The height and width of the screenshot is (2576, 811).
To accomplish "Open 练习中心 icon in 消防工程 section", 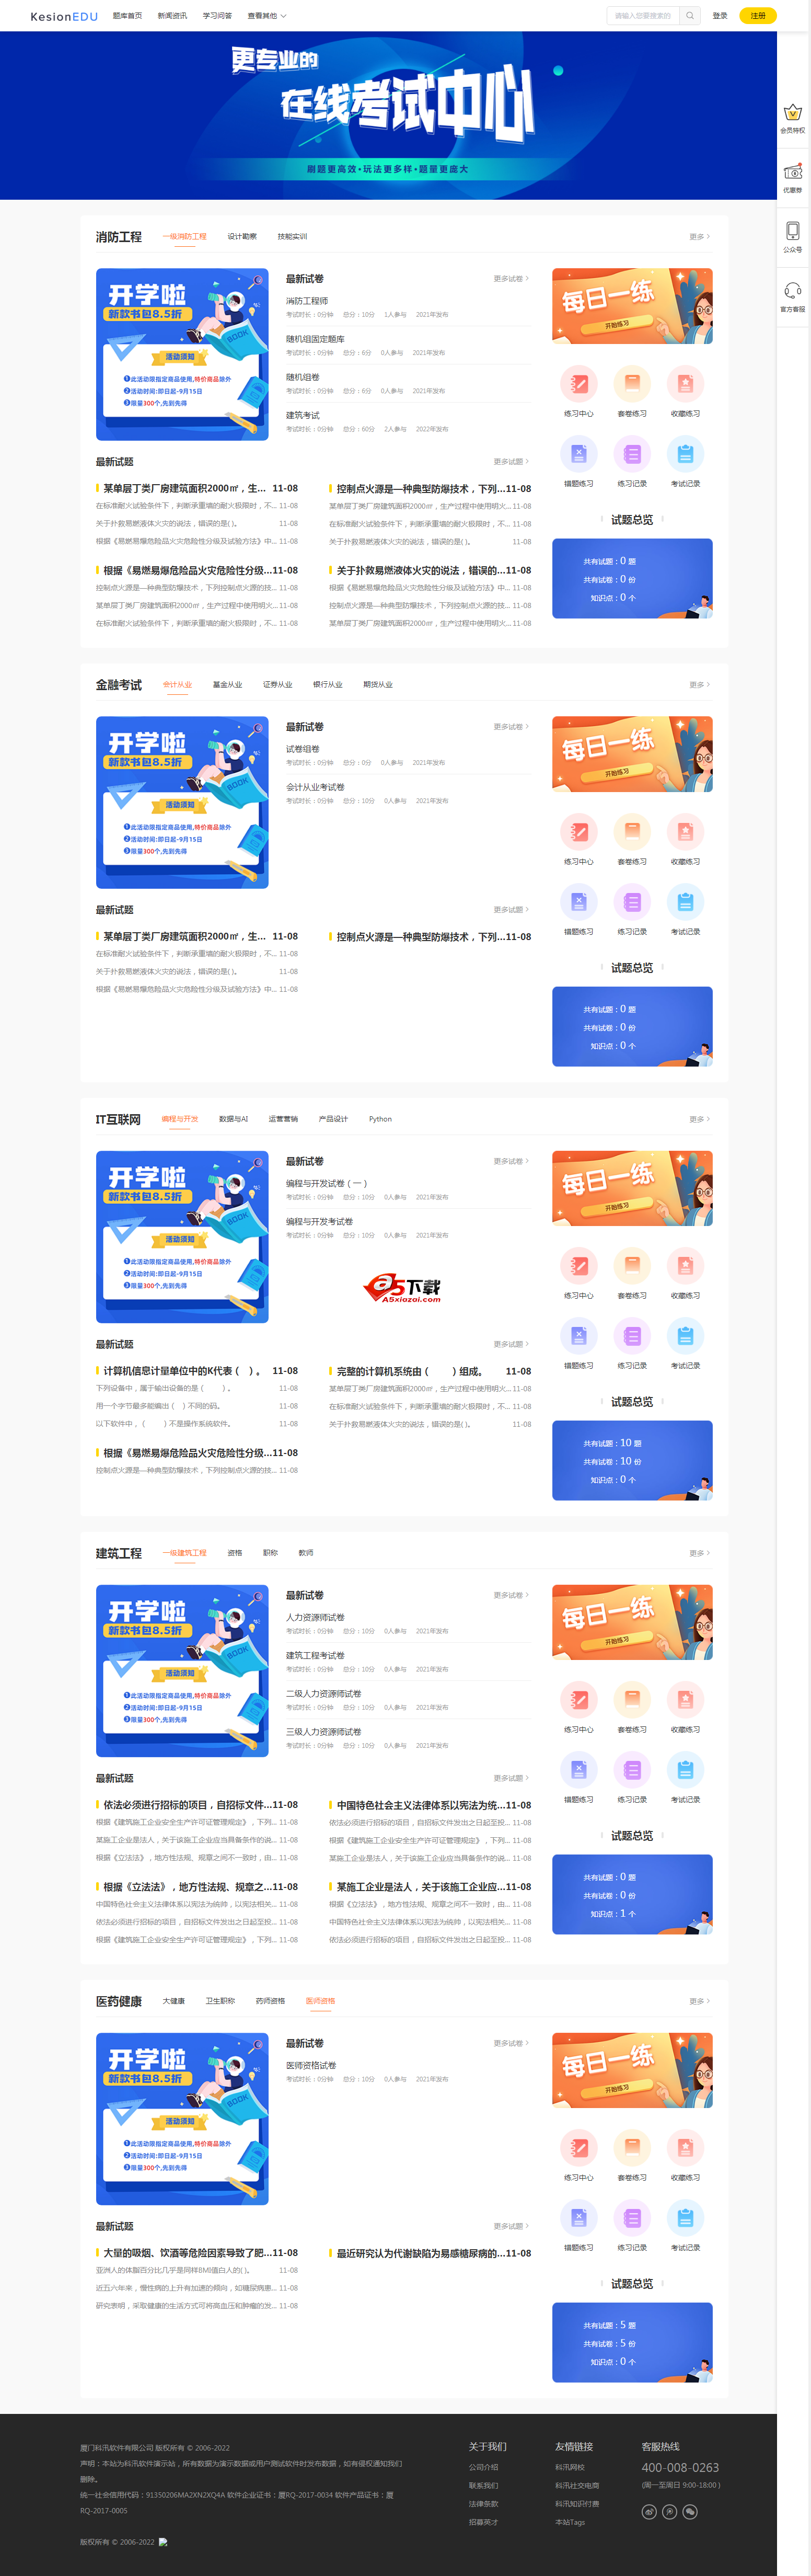I will [578, 383].
